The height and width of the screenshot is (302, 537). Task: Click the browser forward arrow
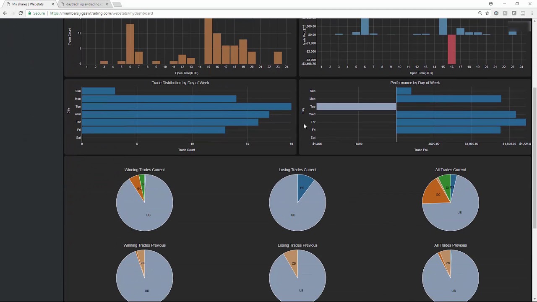click(13, 13)
